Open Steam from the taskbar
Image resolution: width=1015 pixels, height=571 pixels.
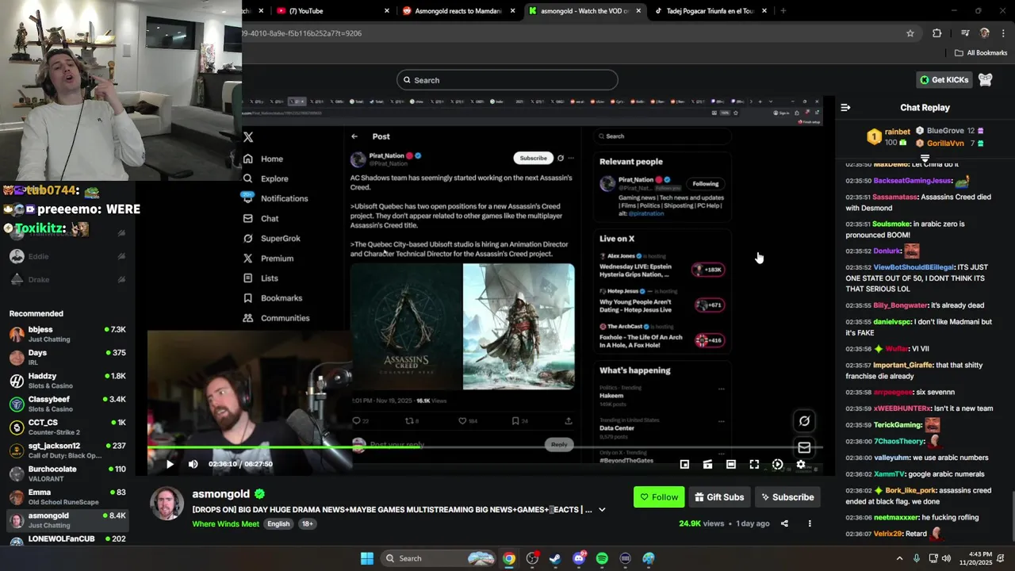tap(555, 558)
